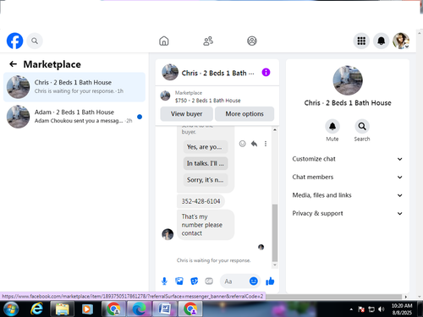Screen dimensions: 423x317
Task: Click the View buyer button
Action: click(x=186, y=114)
